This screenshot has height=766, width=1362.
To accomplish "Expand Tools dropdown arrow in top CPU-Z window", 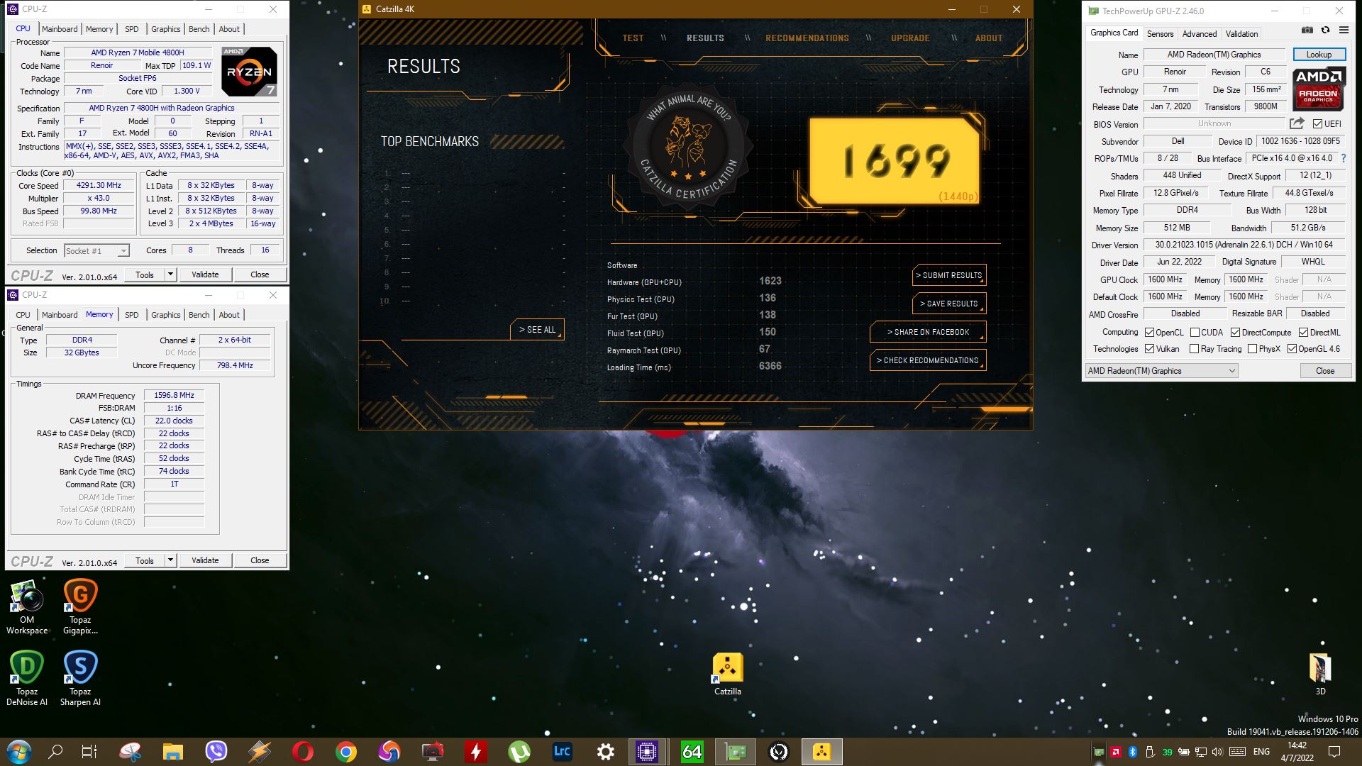I will point(170,274).
